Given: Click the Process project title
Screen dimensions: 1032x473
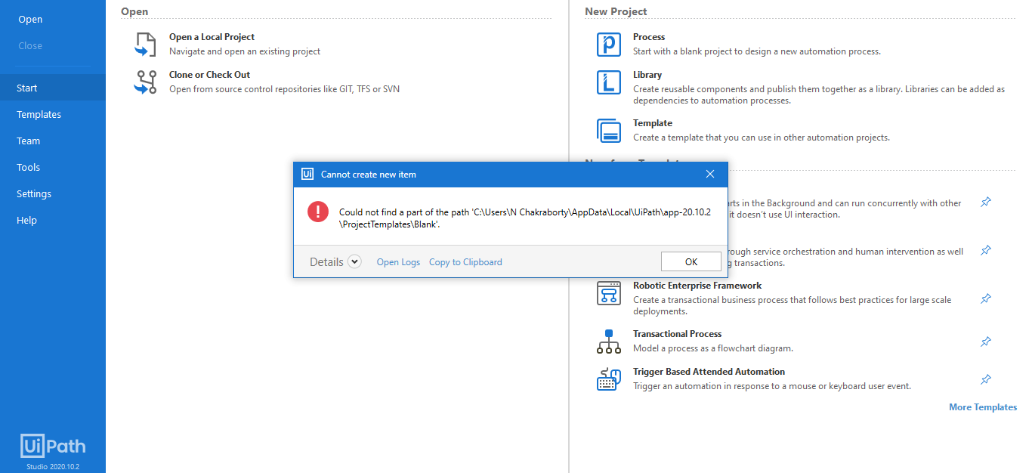Looking at the screenshot, I should click(649, 37).
